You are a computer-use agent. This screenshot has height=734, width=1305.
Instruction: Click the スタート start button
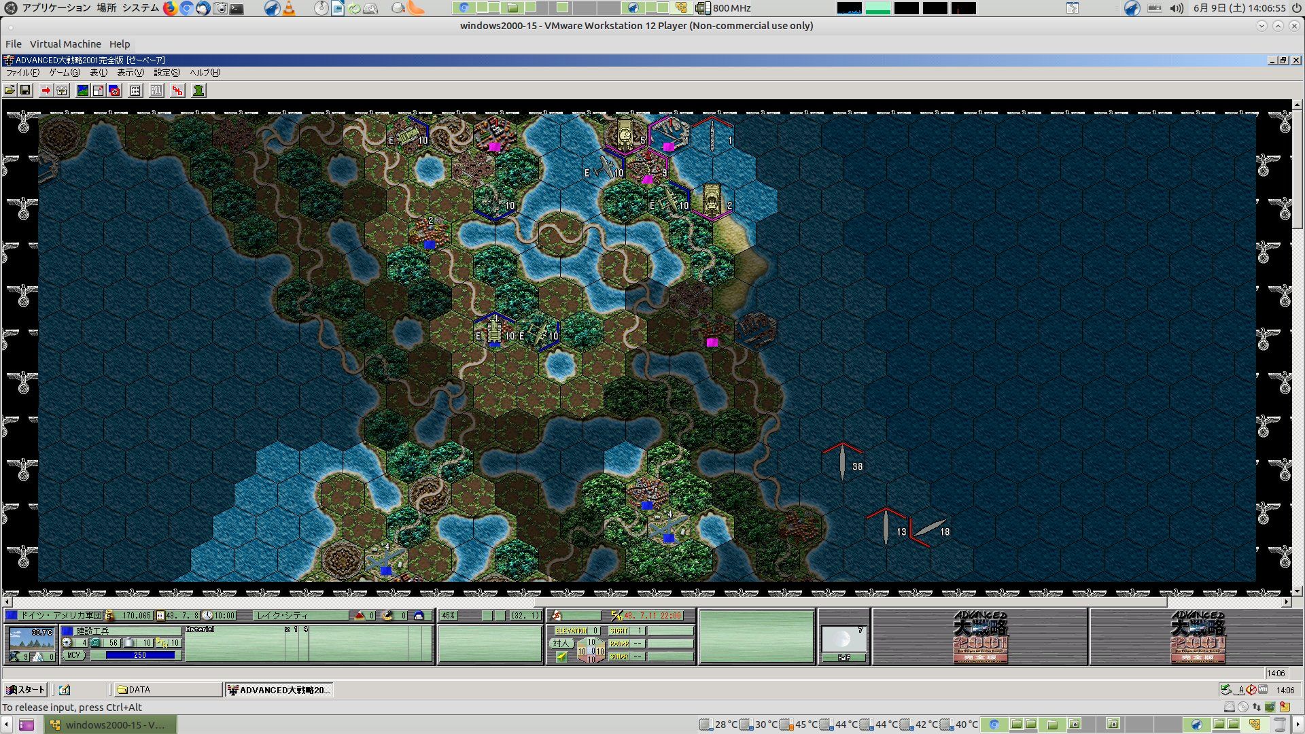pos(26,690)
